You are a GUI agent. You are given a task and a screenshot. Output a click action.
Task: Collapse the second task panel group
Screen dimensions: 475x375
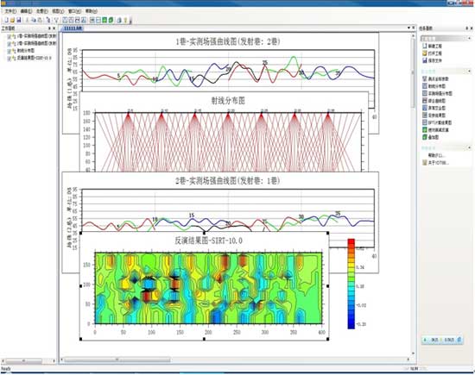tap(469, 71)
